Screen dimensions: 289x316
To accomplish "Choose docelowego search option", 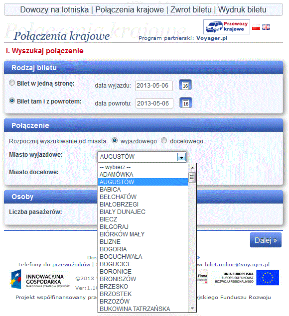I will click(x=164, y=140).
